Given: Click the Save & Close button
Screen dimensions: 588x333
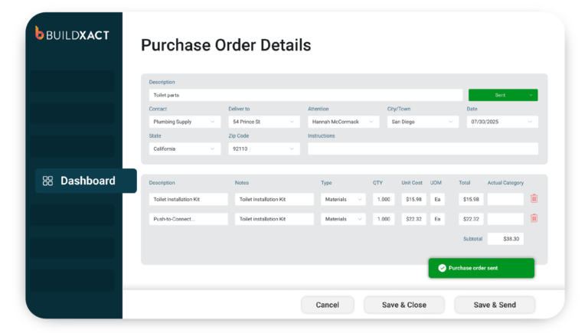Looking at the screenshot, I should 404,305.
